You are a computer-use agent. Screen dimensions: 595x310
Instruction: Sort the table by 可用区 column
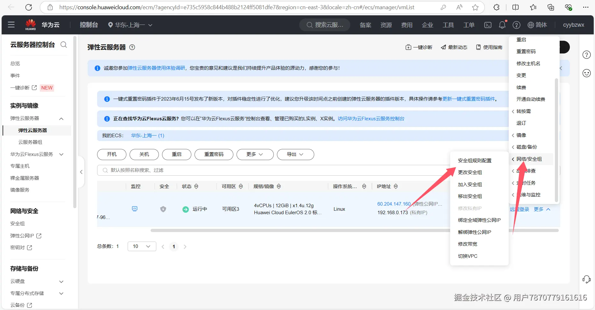pos(241,186)
